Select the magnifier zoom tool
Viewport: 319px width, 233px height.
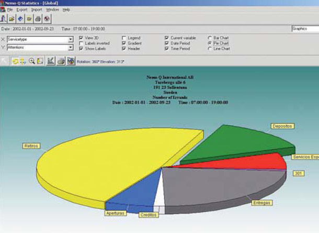pos(32,61)
